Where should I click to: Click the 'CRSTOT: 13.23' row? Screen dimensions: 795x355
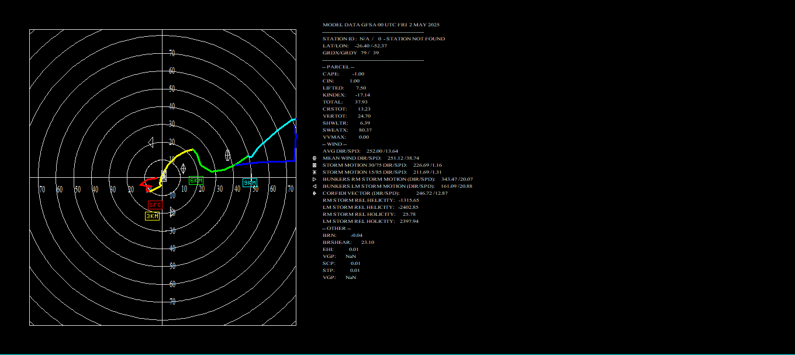(x=347, y=109)
